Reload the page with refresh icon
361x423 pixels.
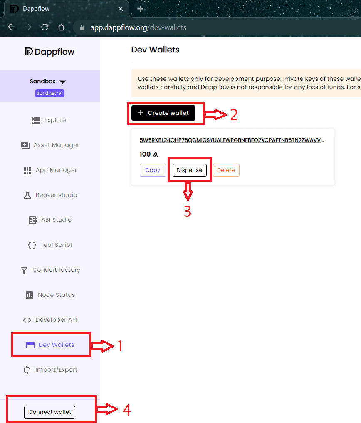point(45,27)
